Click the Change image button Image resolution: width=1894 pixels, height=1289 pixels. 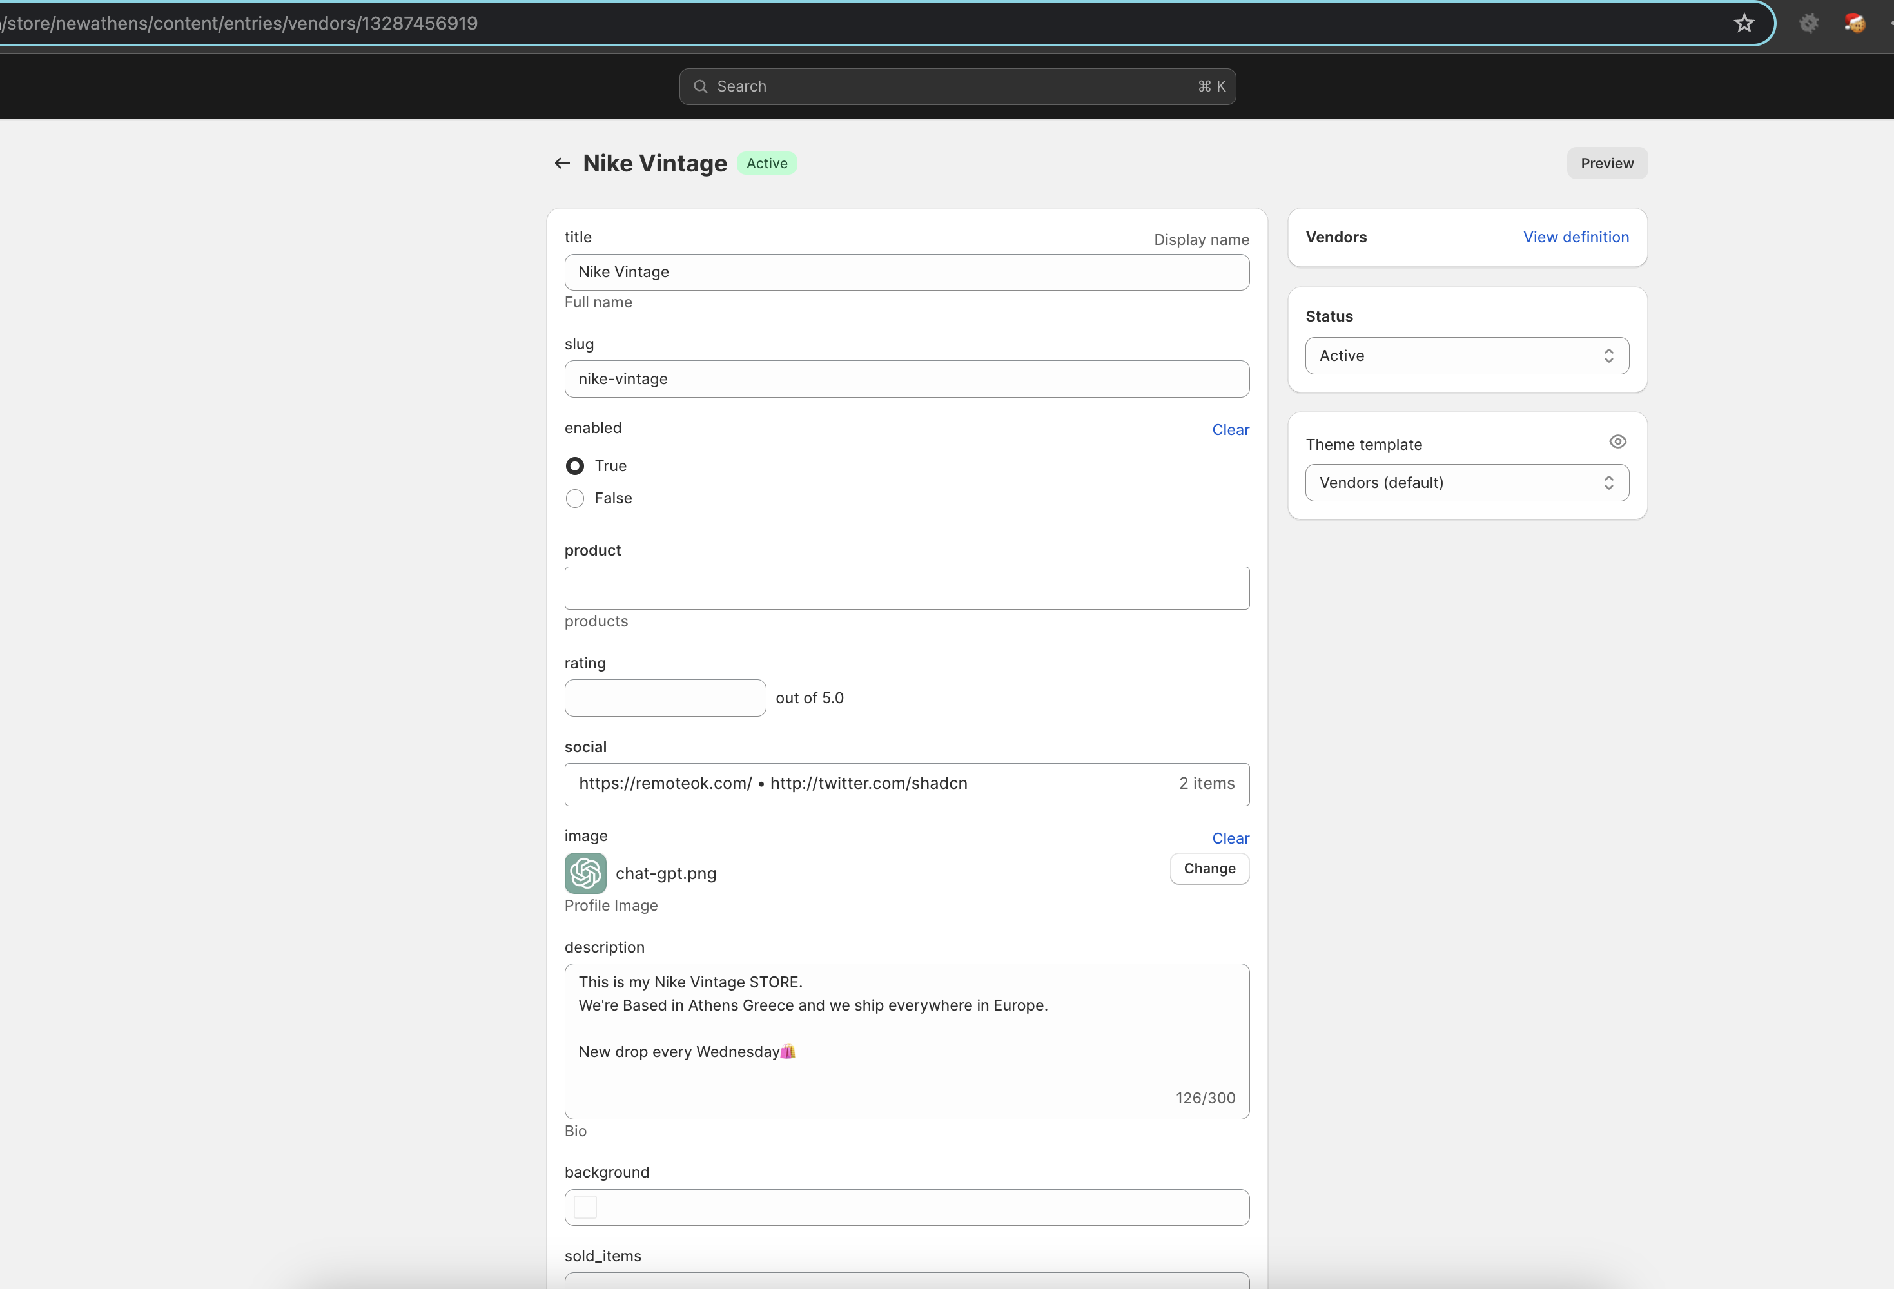pyautogui.click(x=1209, y=869)
